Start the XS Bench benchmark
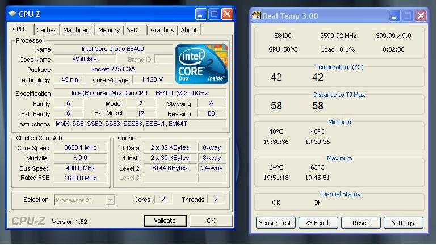437x245 pixels. pyautogui.click(x=318, y=223)
